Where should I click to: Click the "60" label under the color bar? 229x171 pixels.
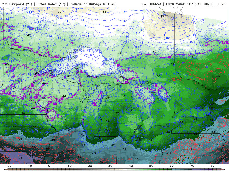172,166
